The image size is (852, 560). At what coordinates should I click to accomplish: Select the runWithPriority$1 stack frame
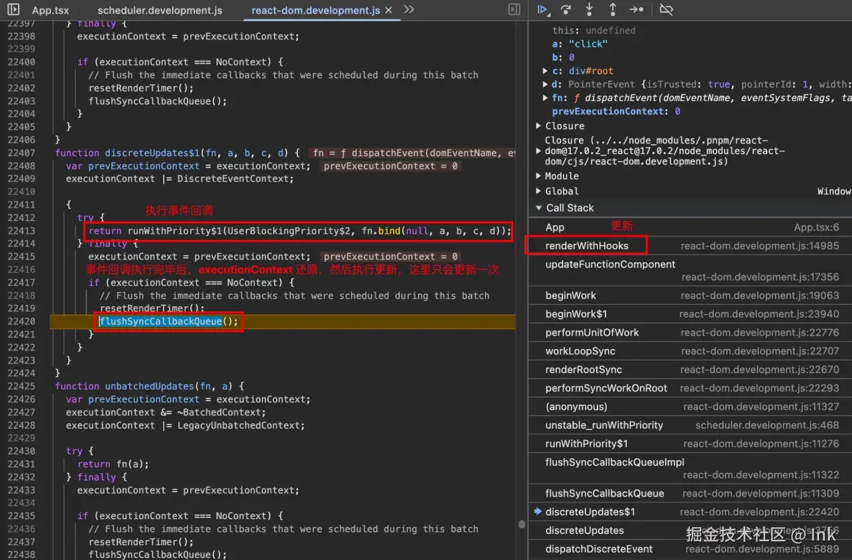pos(690,443)
